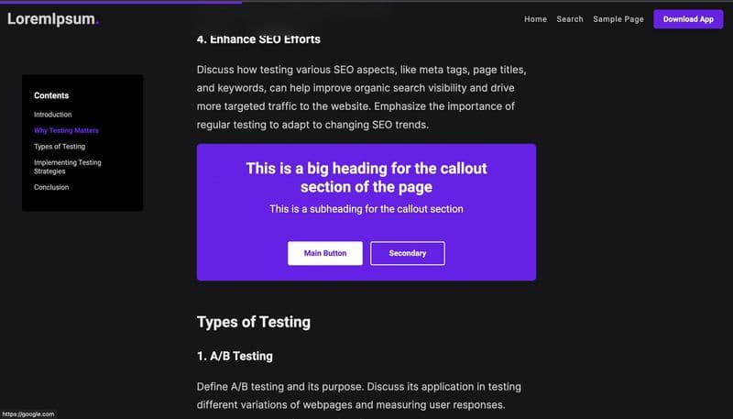Open the Search nav item
733x419 pixels.
coord(569,19)
